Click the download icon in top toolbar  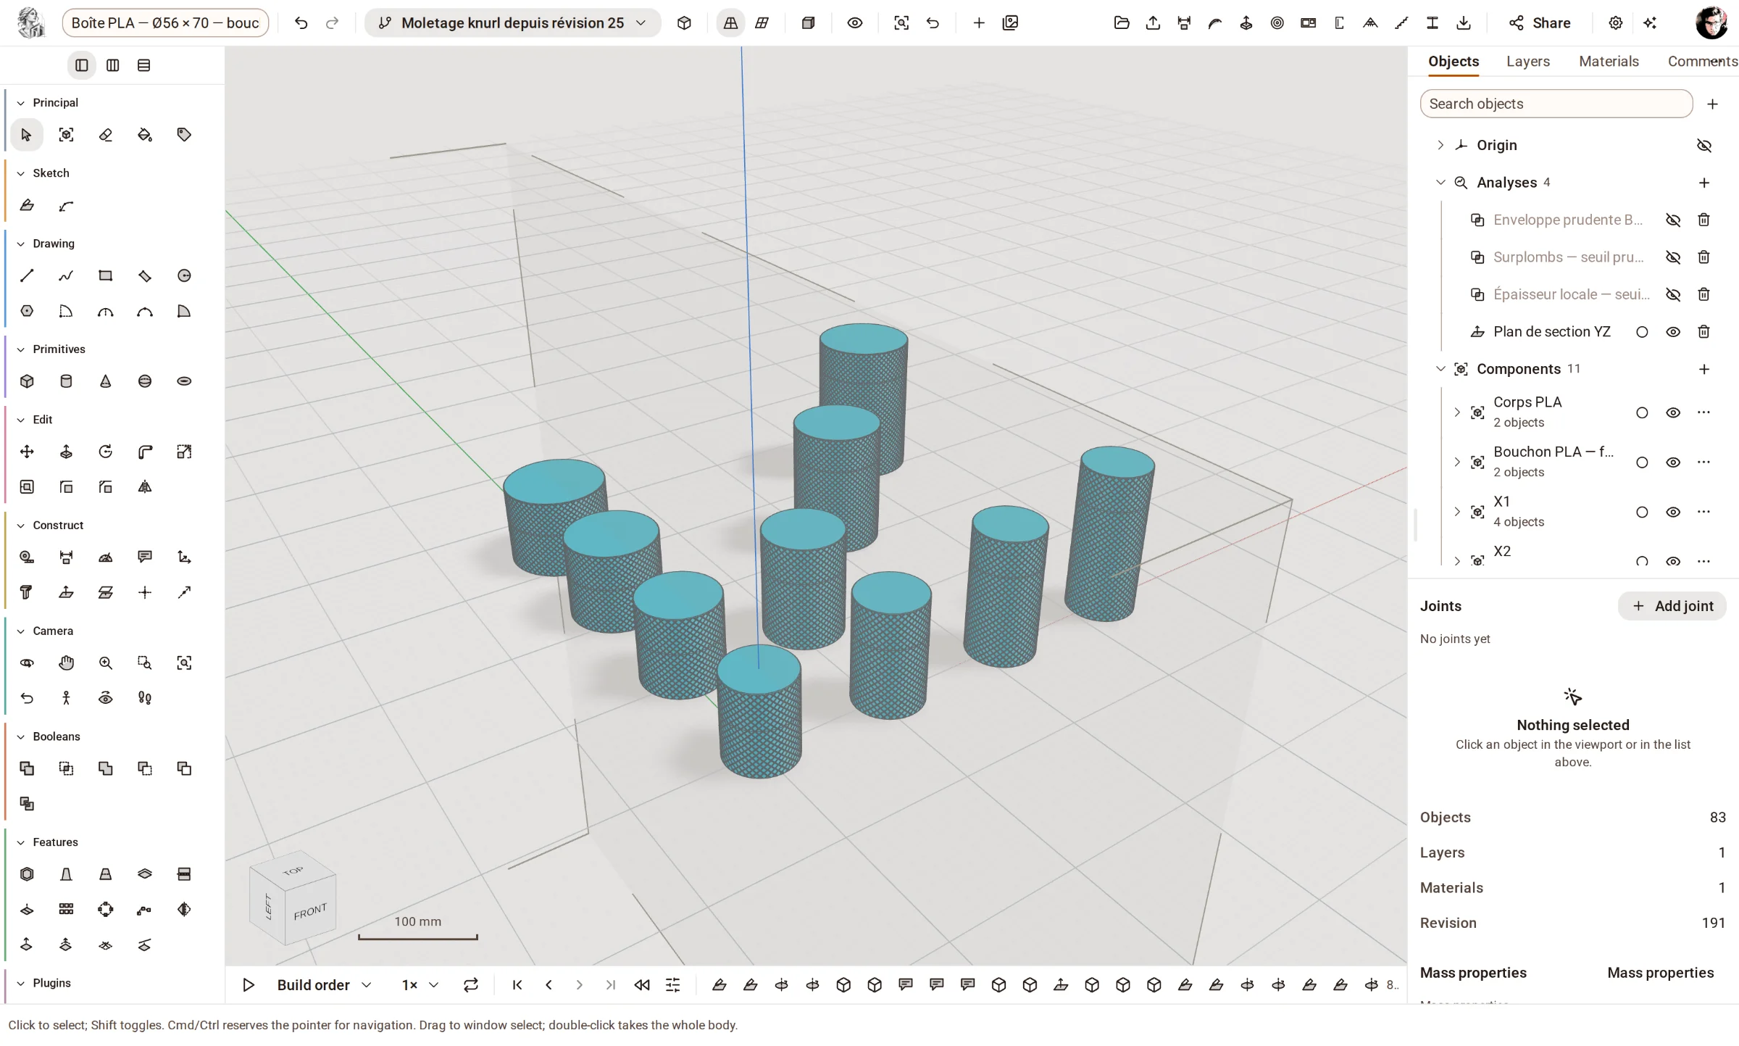pos(1464,23)
